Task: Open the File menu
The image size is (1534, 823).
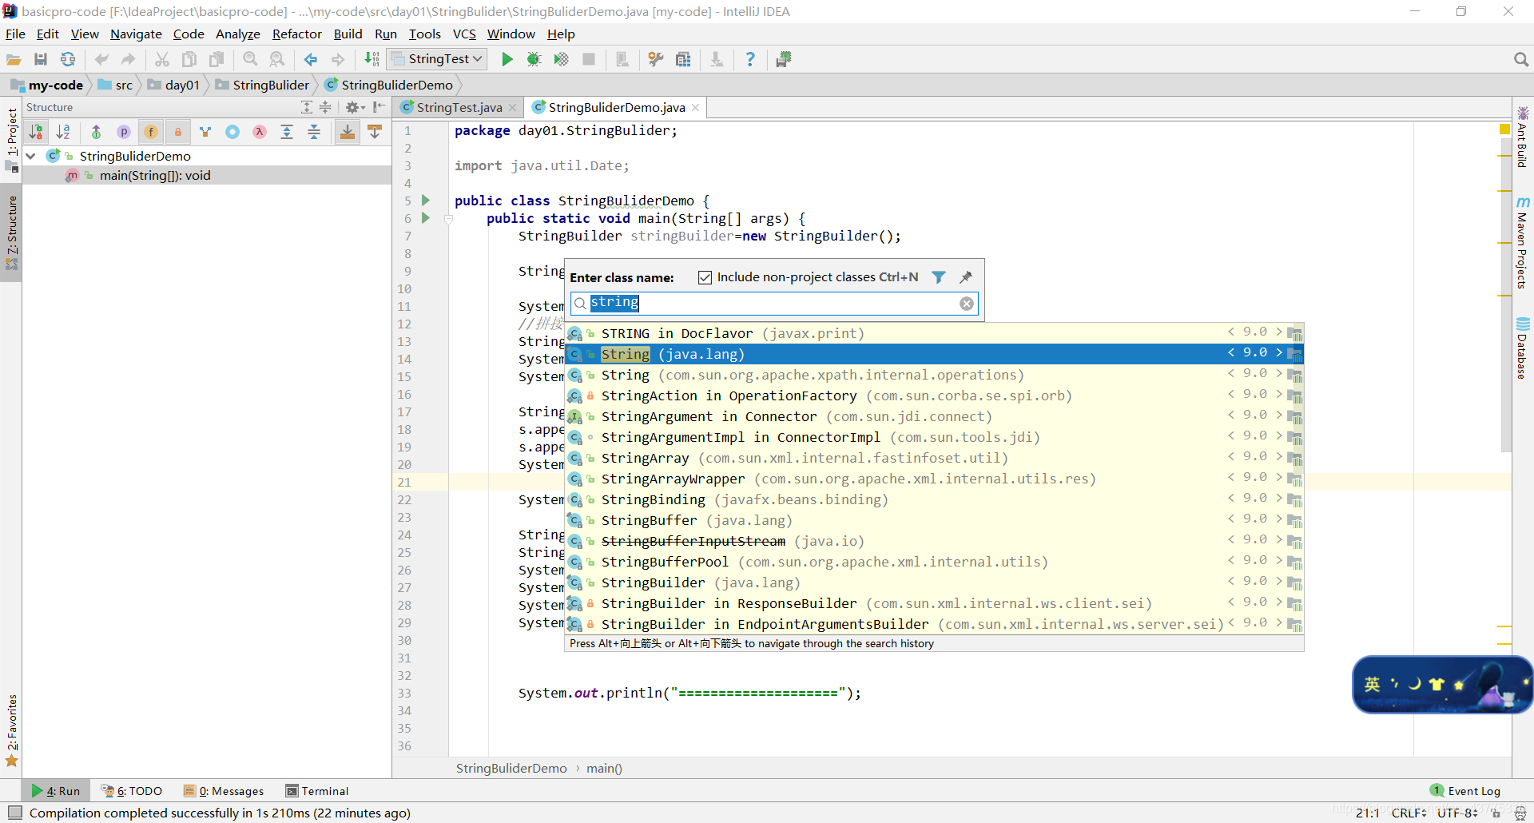Action: pos(15,34)
